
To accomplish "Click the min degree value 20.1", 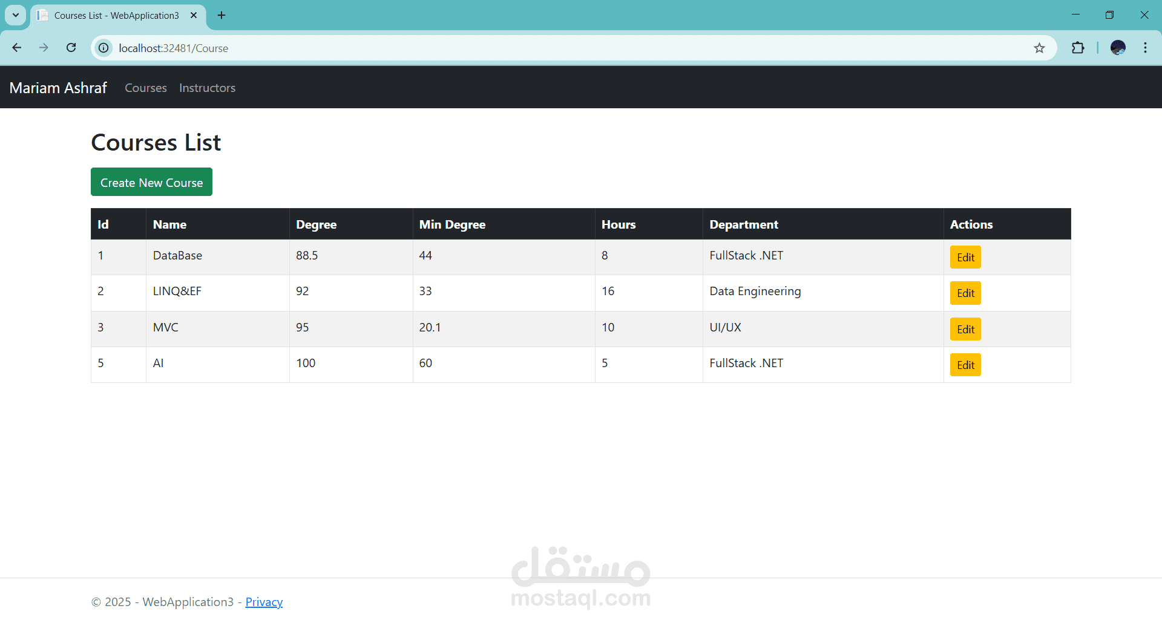I will coord(430,327).
